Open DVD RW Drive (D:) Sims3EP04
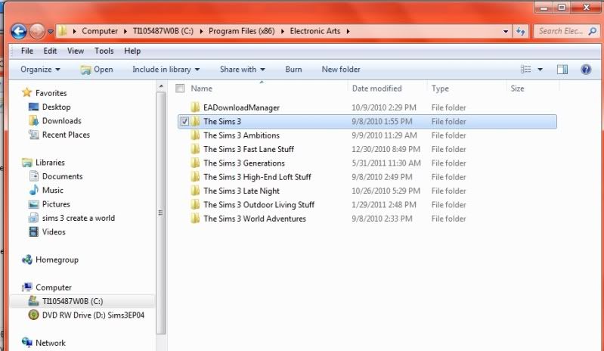 (x=93, y=315)
